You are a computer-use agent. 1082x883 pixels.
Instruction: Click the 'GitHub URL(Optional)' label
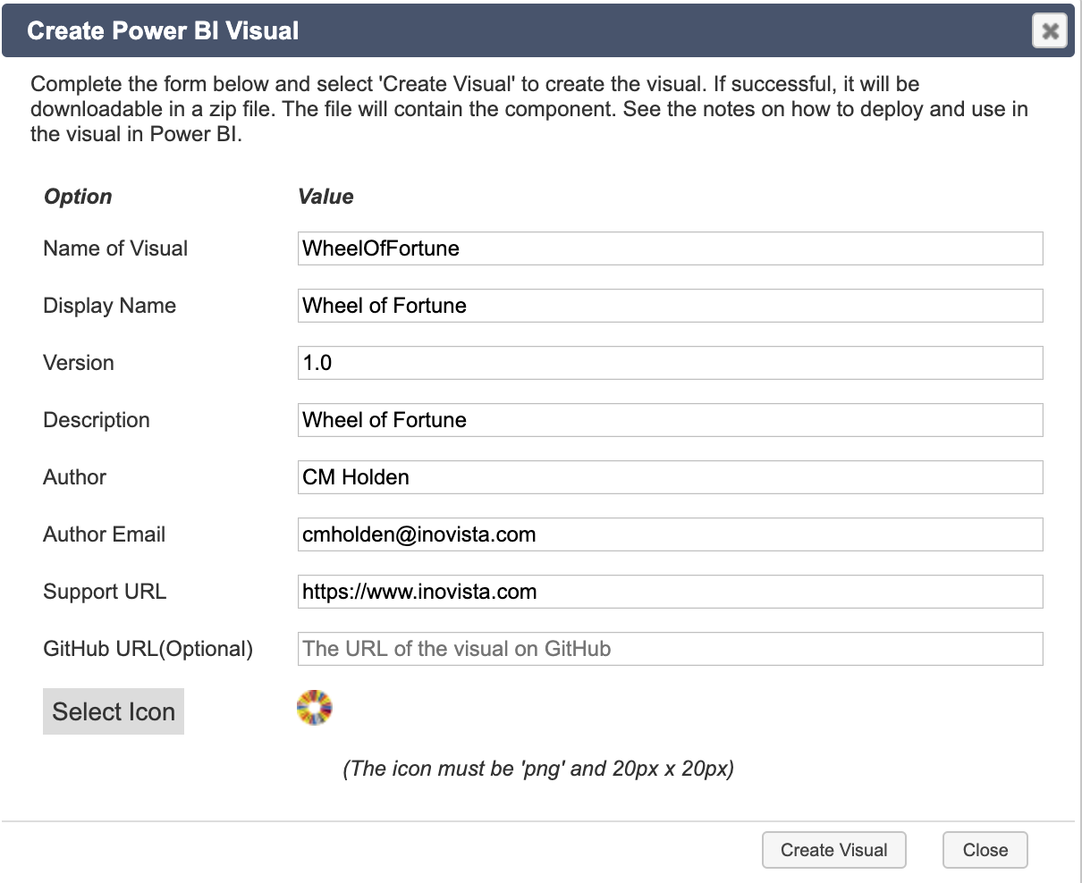coord(148,649)
